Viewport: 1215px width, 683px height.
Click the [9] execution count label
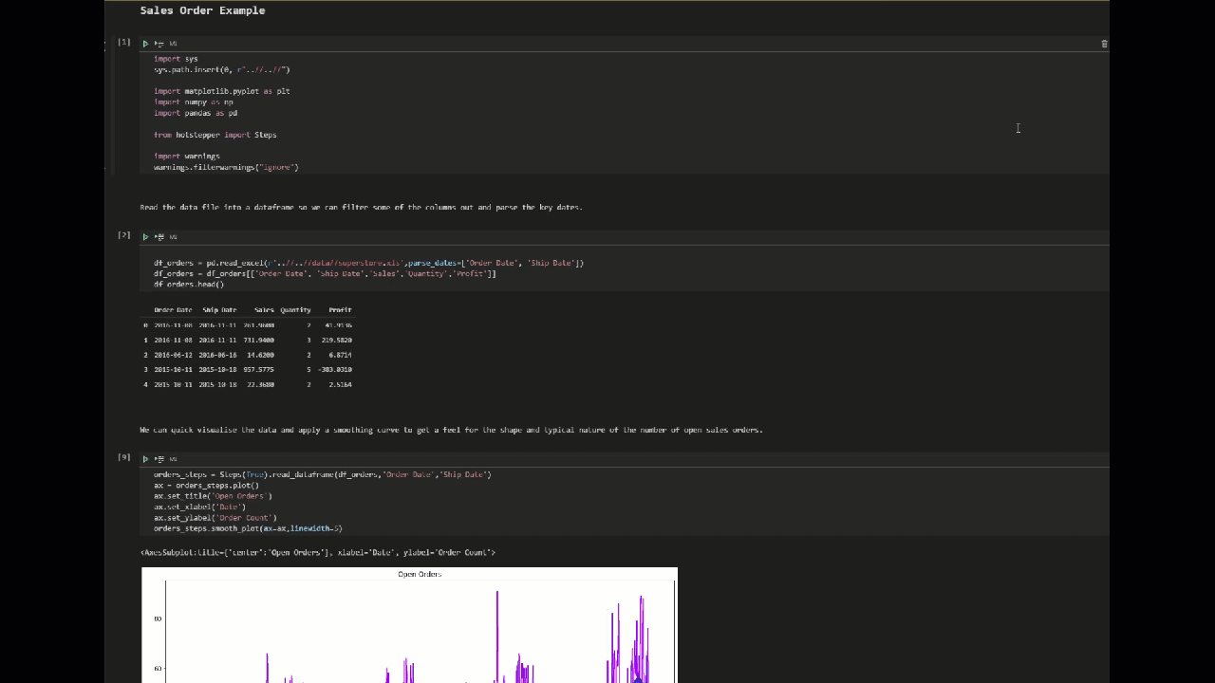pos(123,457)
